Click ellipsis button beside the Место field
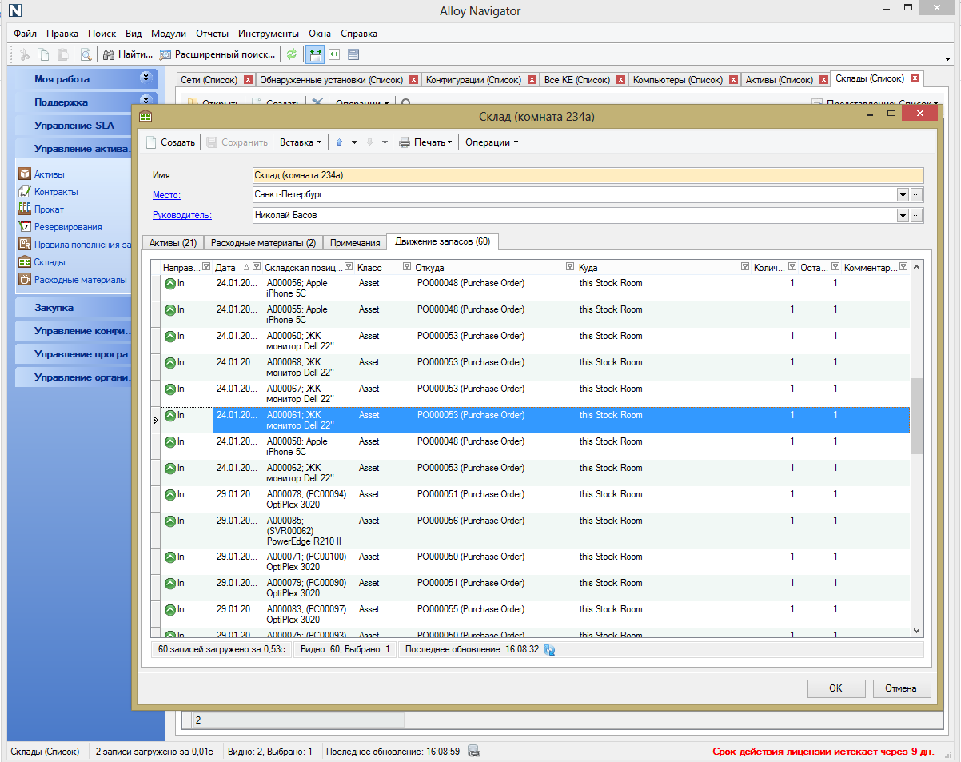This screenshot has height=762, width=961. (917, 194)
